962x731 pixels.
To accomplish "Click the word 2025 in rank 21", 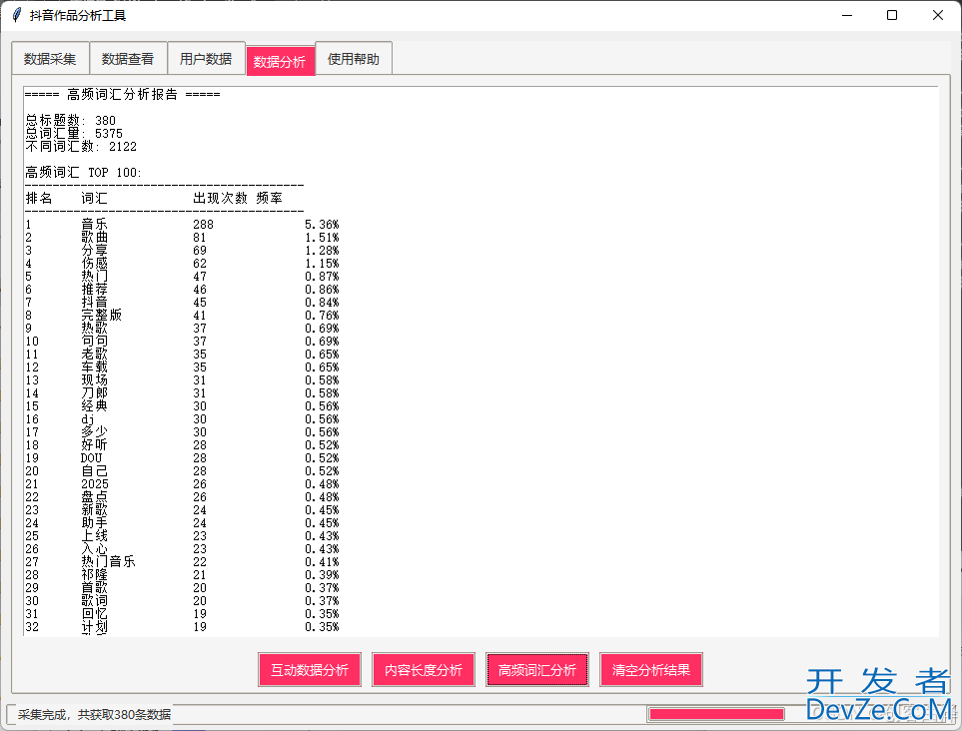I will 95,484.
